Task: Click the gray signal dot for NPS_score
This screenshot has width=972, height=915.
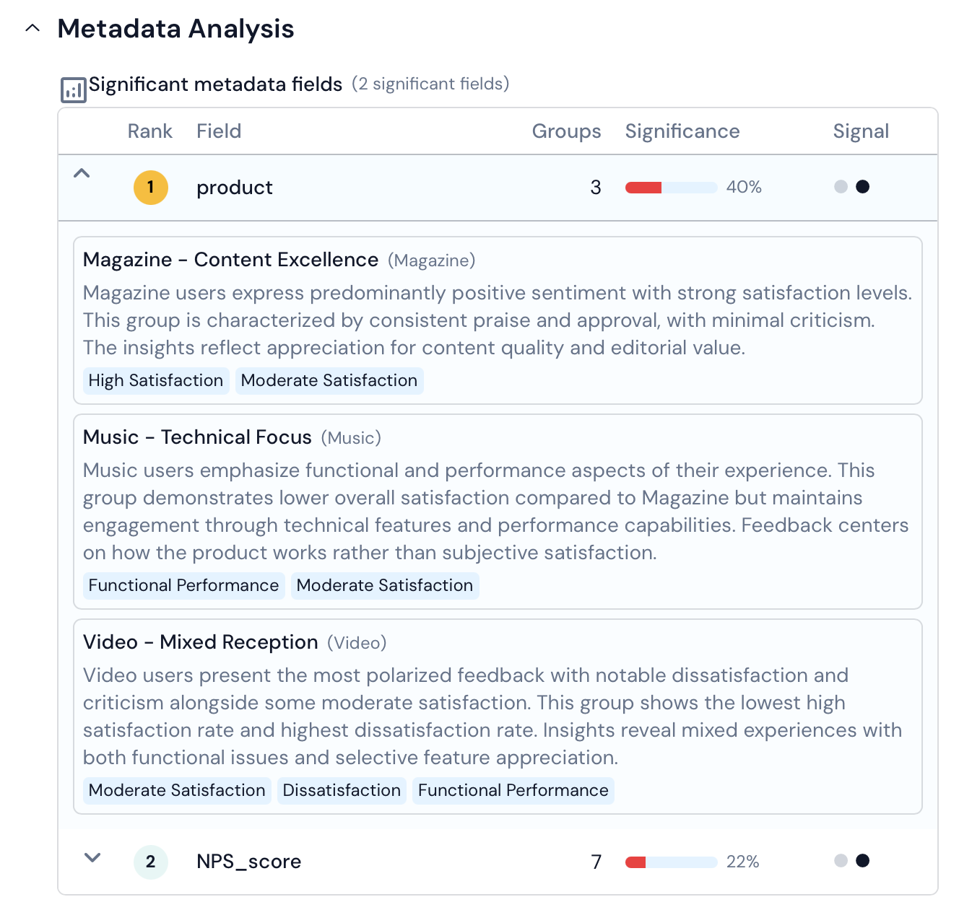Action: [841, 861]
